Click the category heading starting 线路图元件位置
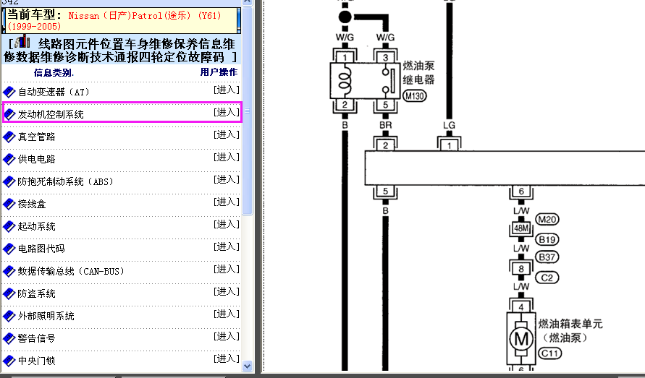Viewport: 645px width, 378px height. [x=120, y=50]
